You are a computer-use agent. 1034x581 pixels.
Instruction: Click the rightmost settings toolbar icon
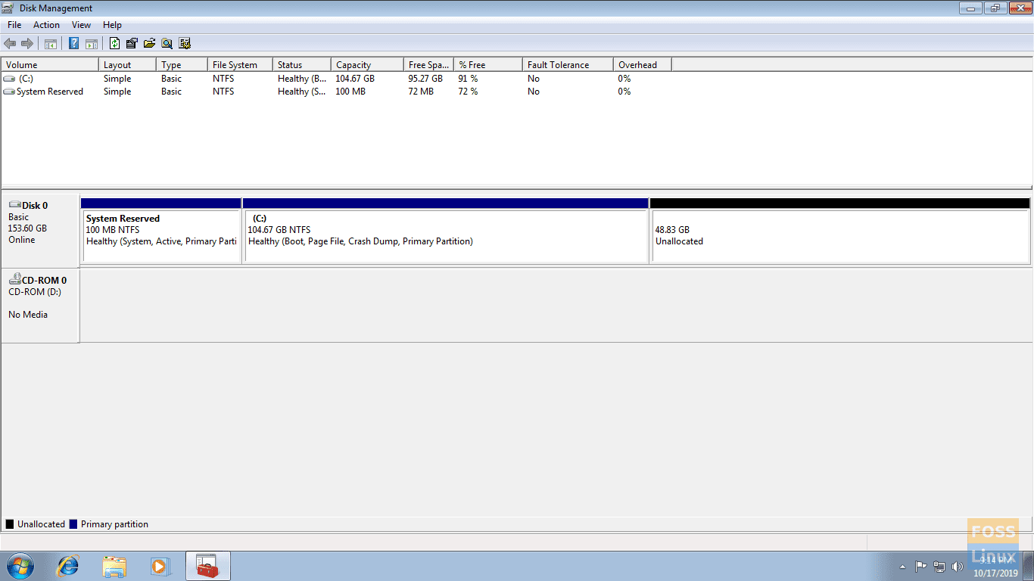(185, 43)
